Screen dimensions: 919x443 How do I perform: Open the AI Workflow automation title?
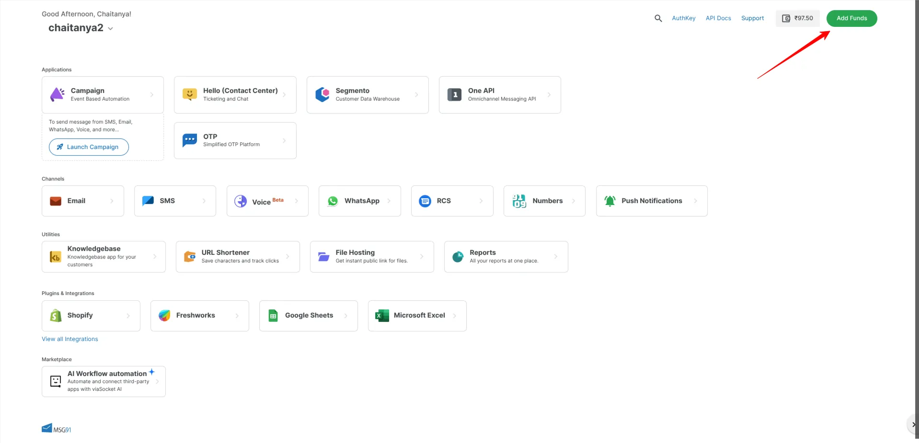[107, 374]
